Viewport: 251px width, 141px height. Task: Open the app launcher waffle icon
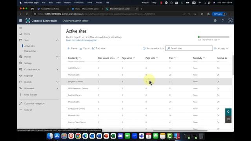tap(20, 21)
